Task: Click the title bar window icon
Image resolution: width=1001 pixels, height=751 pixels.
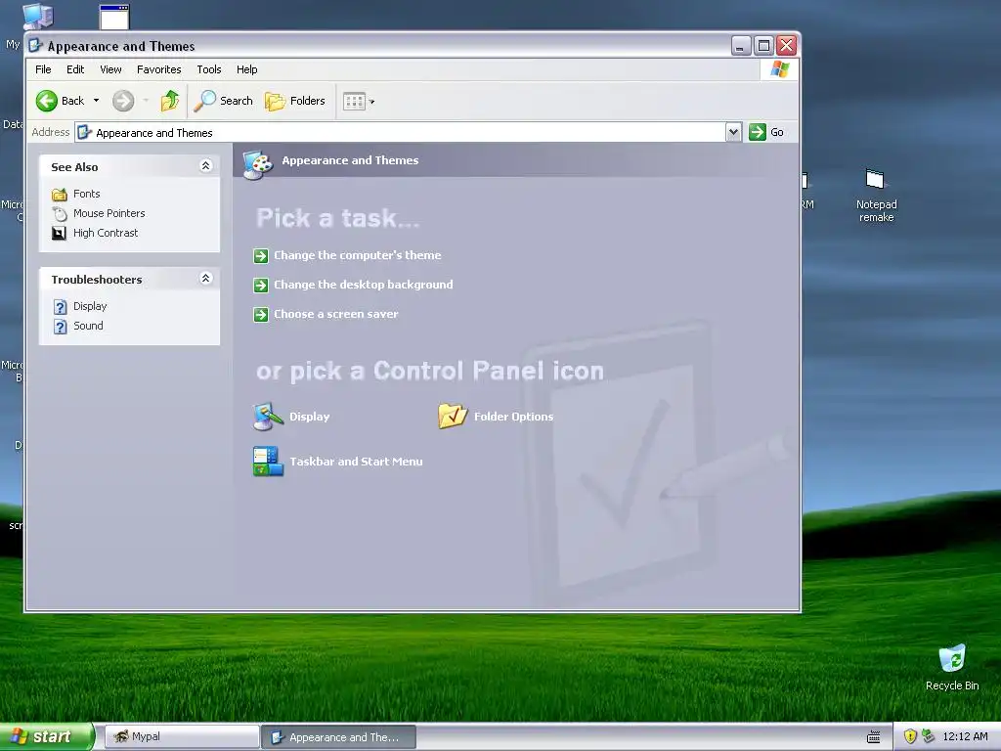Action: tap(36, 45)
